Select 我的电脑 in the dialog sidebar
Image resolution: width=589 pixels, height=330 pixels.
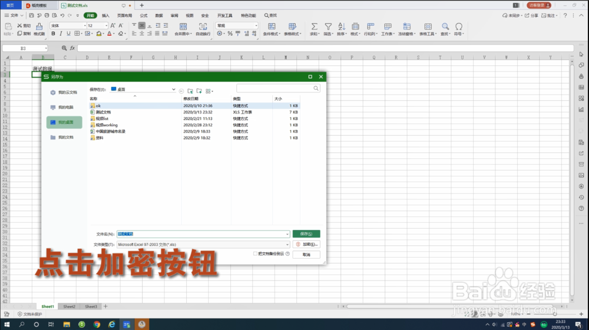coord(64,107)
